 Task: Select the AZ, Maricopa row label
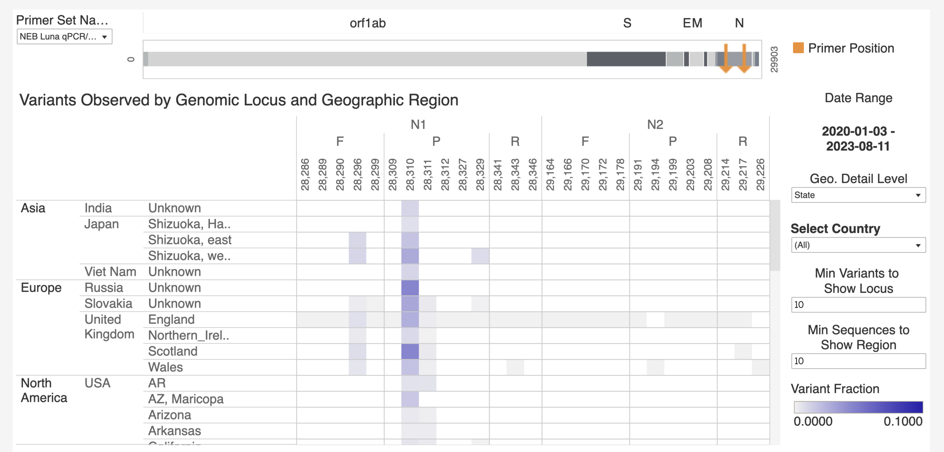click(x=186, y=399)
